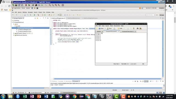Open the Applications menu on remote desktop
The width and height of the screenshot is (176, 99).
[x=17, y=8]
